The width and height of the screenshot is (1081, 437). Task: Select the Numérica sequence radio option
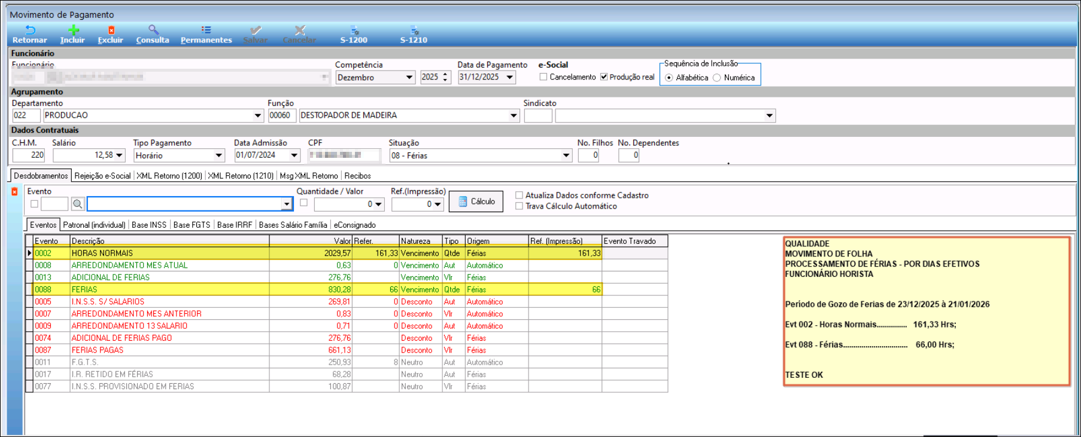click(716, 78)
